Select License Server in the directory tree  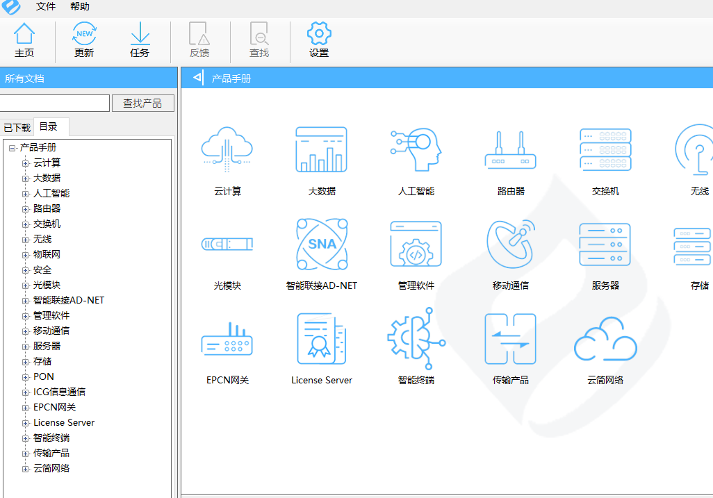pyautogui.click(x=64, y=422)
